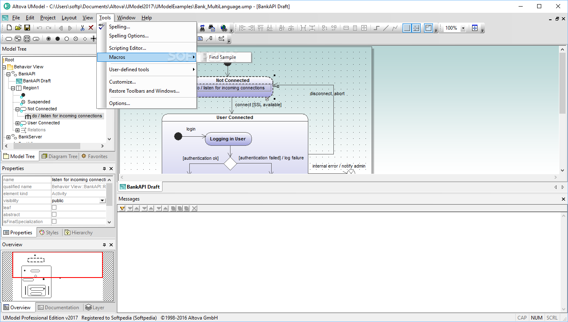Screen dimensions: 568x322
Task: Click the name property value field
Action: tap(78, 180)
